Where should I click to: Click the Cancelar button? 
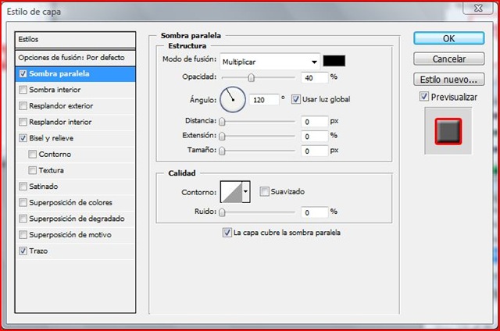(448, 59)
